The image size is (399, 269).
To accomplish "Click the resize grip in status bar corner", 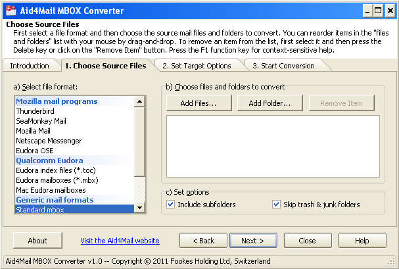I will point(392,262).
